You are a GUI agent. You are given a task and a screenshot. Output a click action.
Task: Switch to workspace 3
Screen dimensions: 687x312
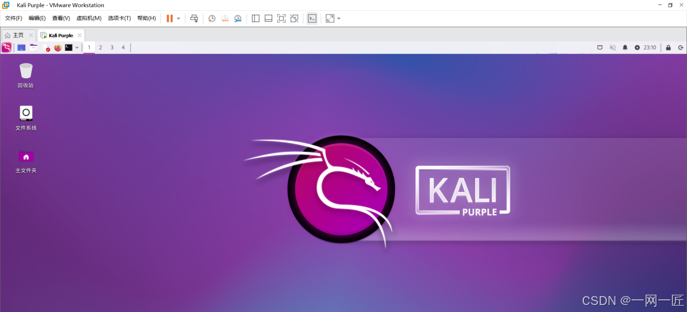tap(112, 47)
